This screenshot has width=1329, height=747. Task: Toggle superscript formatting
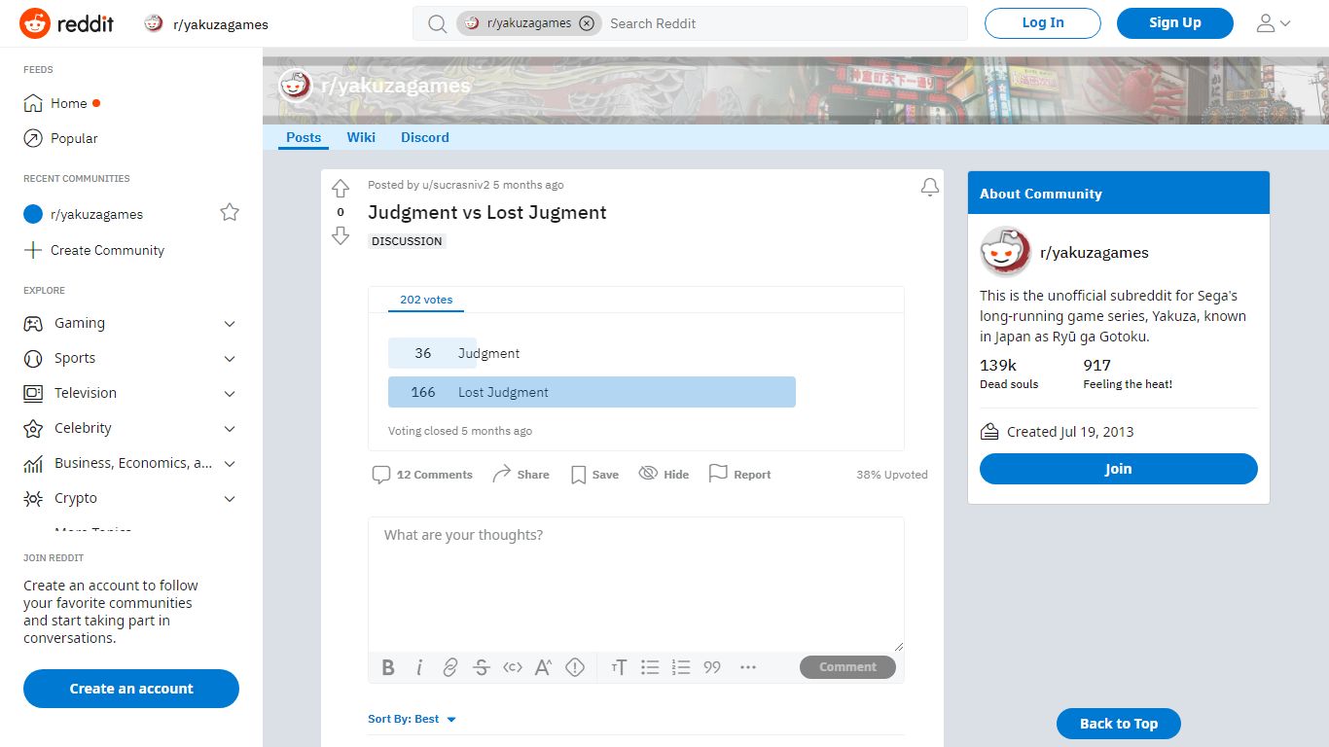point(544,667)
